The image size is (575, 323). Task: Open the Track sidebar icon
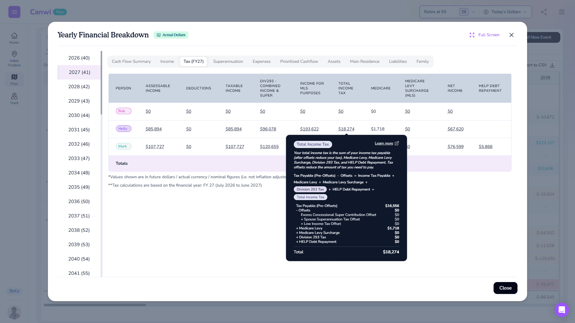tap(14, 98)
